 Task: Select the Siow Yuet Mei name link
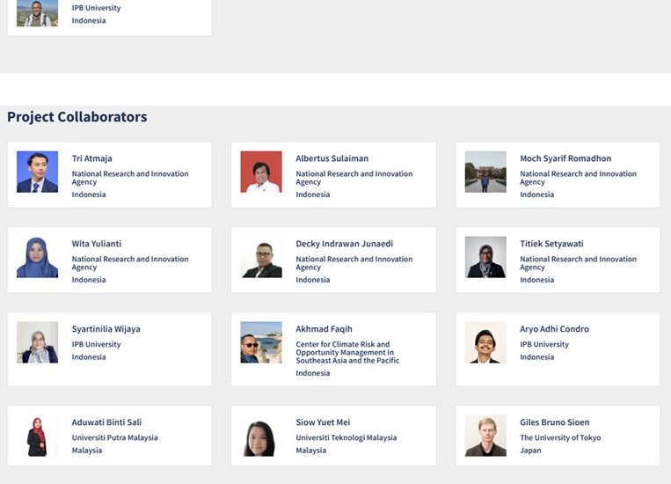point(323,422)
